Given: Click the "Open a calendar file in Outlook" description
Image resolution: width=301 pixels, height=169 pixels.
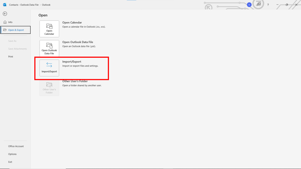Looking at the screenshot, I should tap(84, 27).
